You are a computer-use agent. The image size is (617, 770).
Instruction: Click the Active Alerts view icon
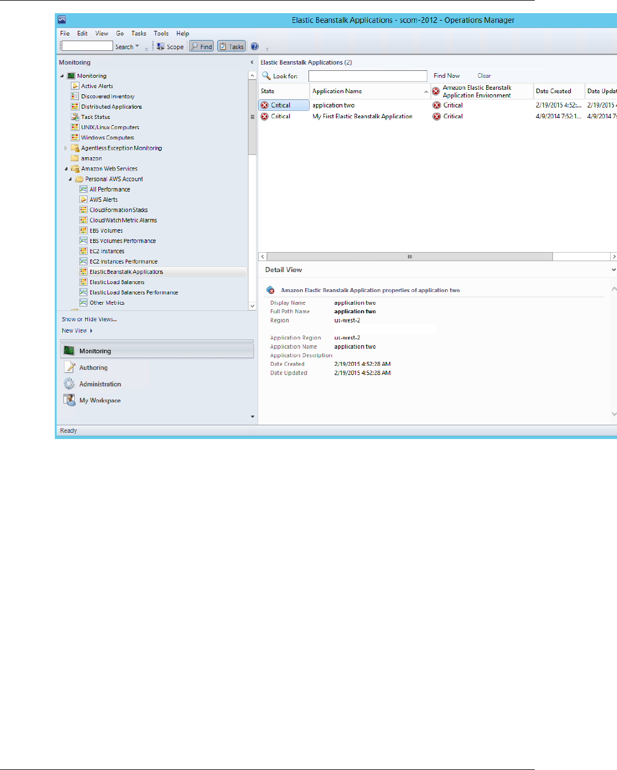tap(75, 86)
